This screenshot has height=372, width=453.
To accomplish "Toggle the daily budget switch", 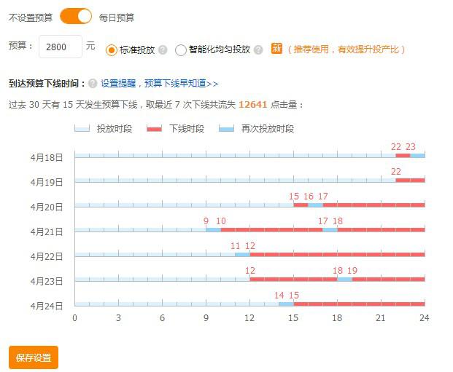I will (x=76, y=16).
